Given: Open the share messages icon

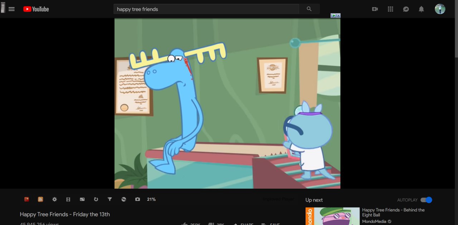Looking at the screenshot, I should click(x=406, y=9).
